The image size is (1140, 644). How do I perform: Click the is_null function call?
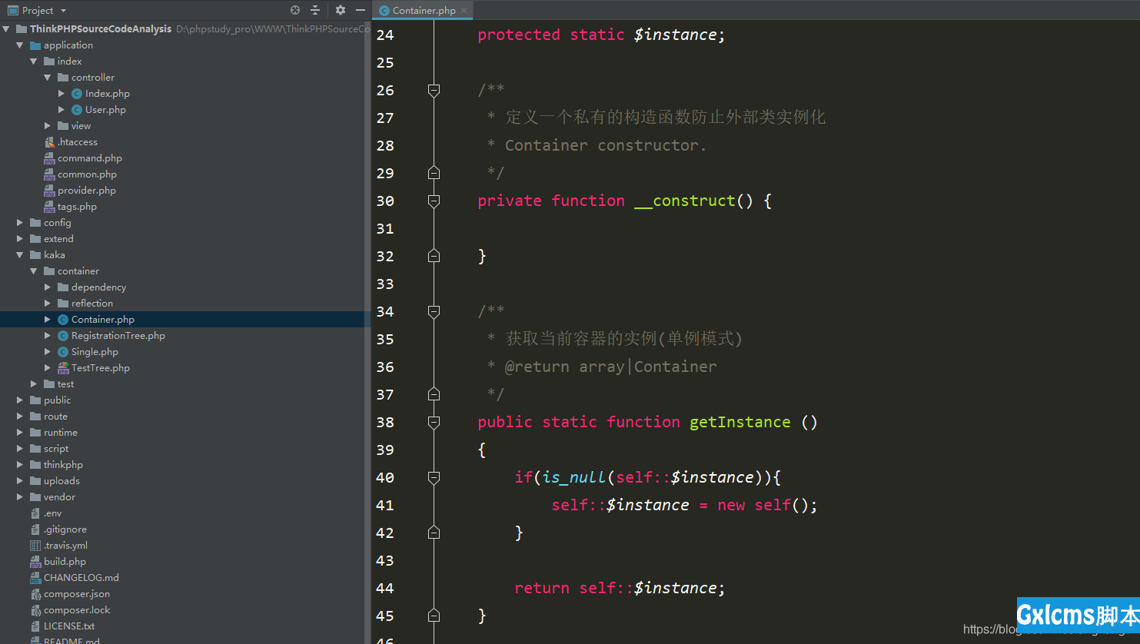(574, 477)
